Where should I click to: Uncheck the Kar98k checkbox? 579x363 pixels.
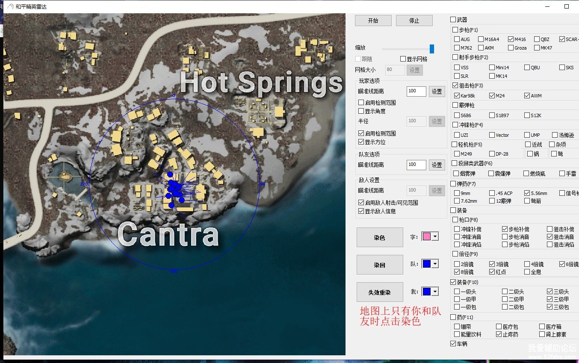pyautogui.click(x=457, y=96)
